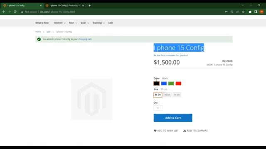The width and height of the screenshot is (266, 149).
Task: Click the address bar URL
Action: coord(57,12)
